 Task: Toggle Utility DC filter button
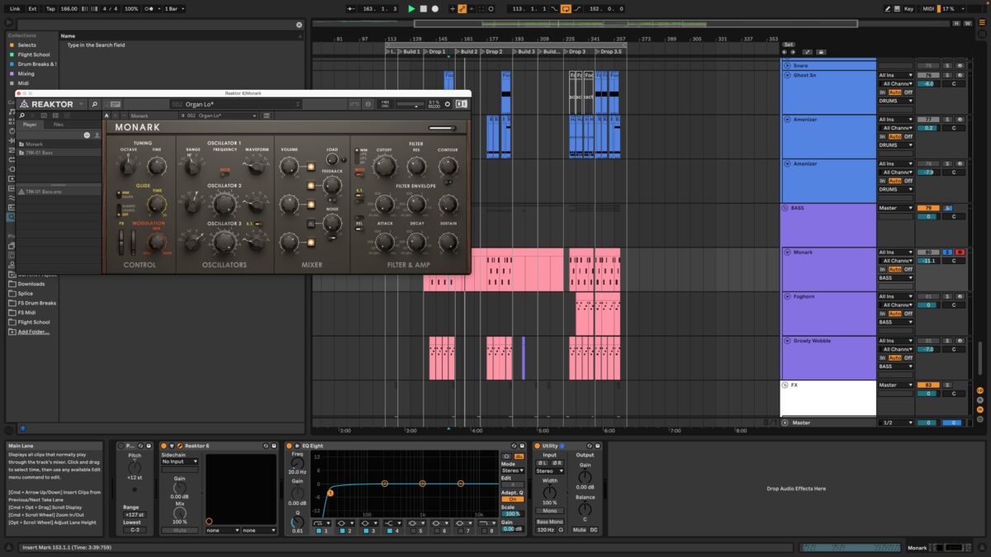tap(594, 530)
